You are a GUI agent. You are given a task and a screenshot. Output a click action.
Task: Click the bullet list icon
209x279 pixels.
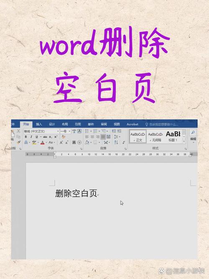87,131
